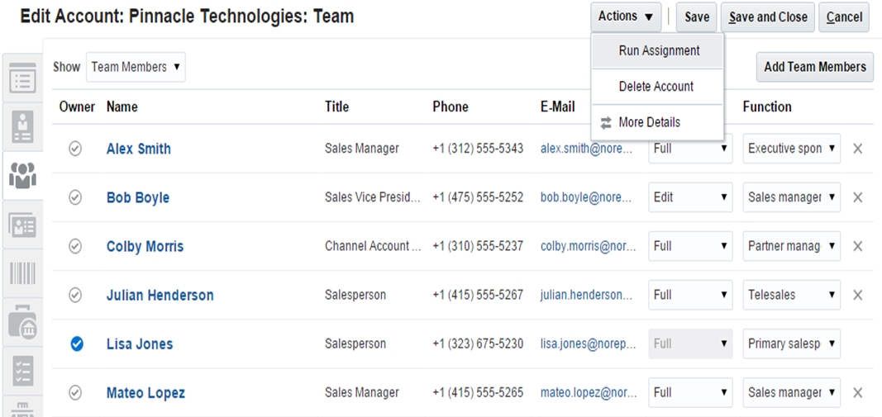Image resolution: width=882 pixels, height=417 pixels.
Task: Open the checklist Activities sidebar icon
Action: 22,371
